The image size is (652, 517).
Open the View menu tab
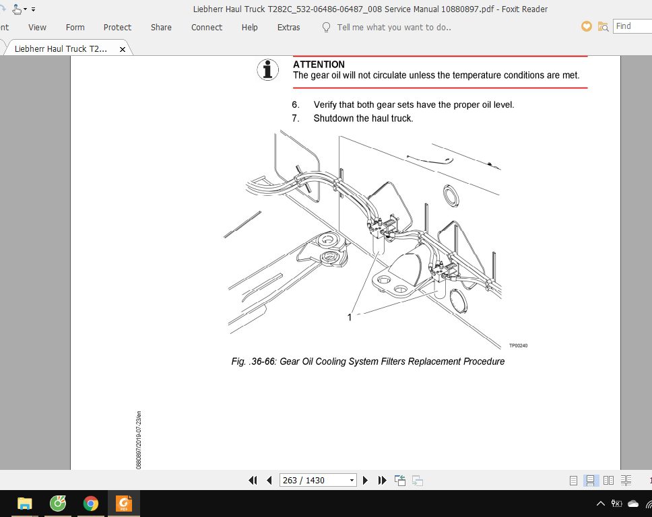click(x=37, y=28)
